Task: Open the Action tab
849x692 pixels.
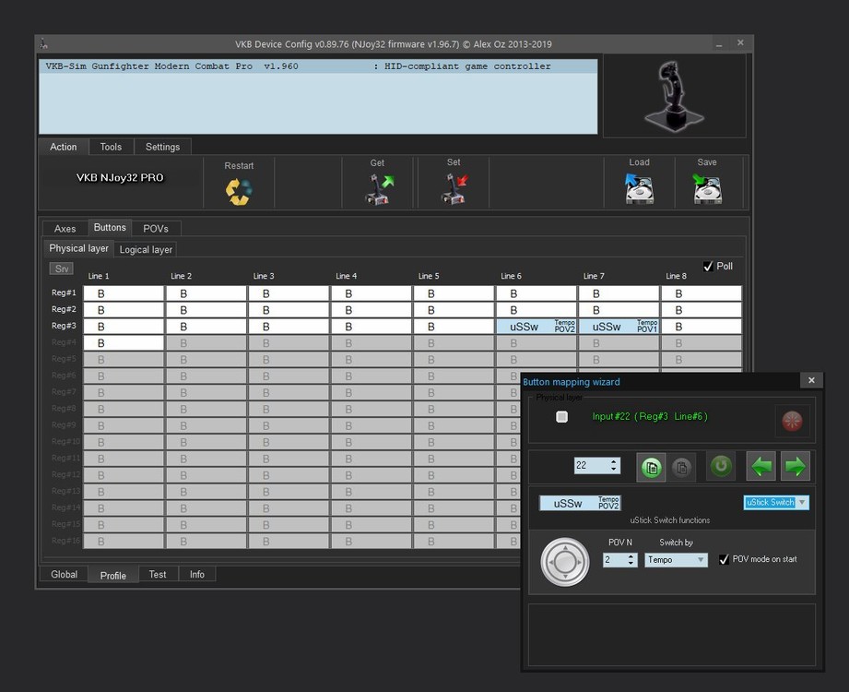Action: (x=63, y=147)
